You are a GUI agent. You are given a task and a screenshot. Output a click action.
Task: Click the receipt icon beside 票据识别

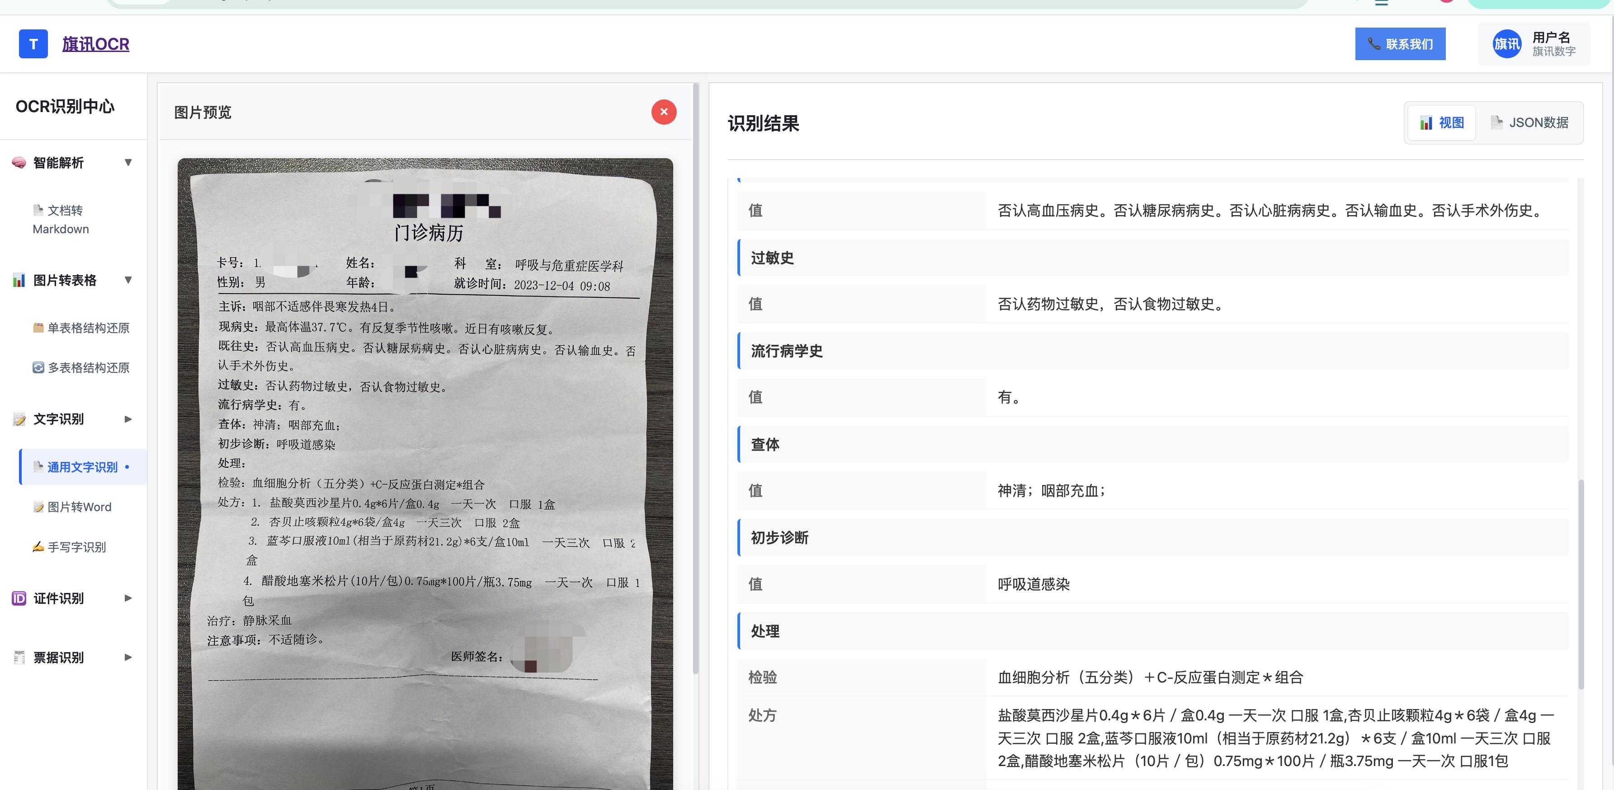pyautogui.click(x=19, y=657)
